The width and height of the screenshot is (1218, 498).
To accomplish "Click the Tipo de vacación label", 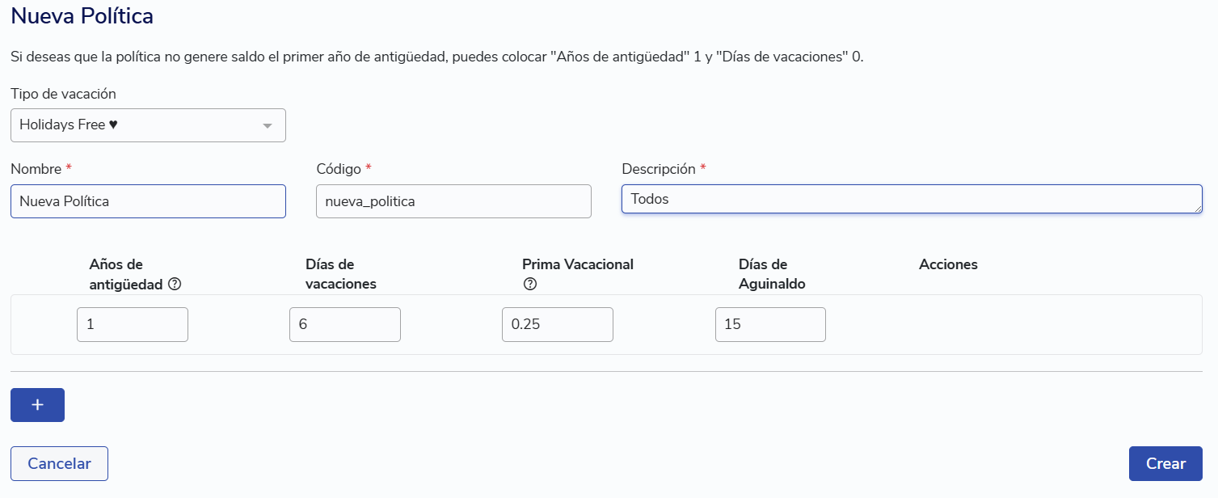I will (62, 94).
